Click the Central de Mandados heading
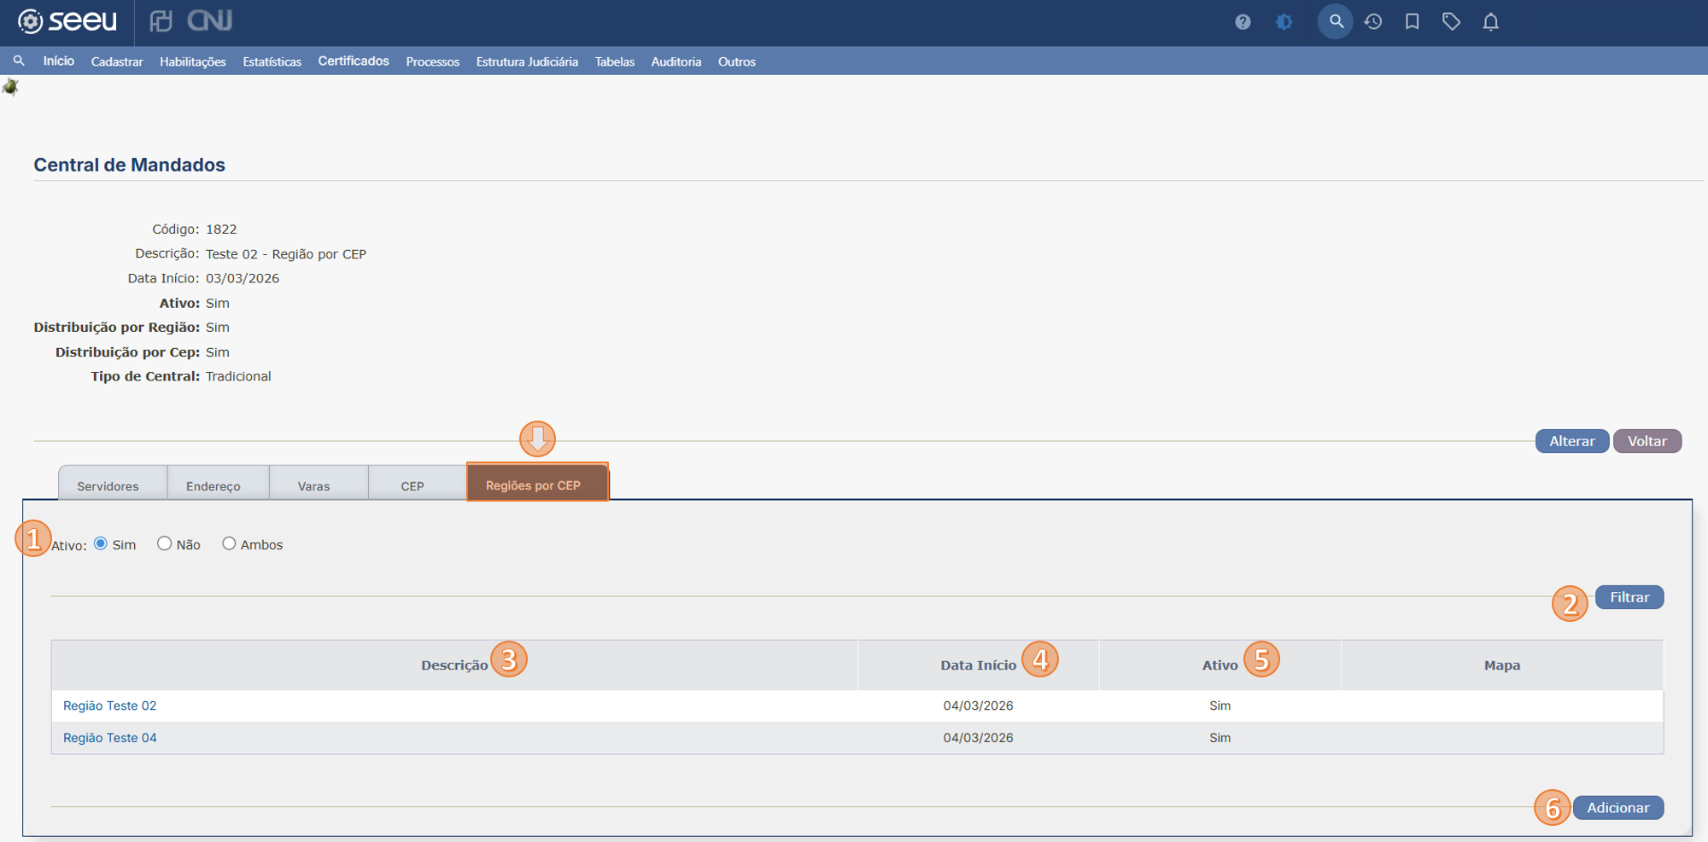 [x=130, y=165]
